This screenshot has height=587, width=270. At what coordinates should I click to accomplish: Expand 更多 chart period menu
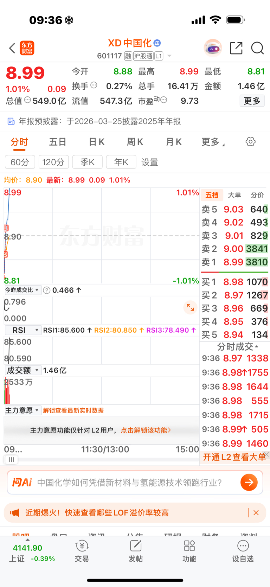pos(213,142)
